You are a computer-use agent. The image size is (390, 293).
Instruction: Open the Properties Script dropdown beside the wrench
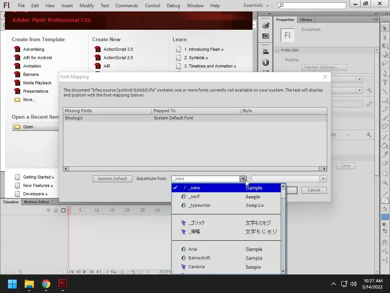(359, 90)
